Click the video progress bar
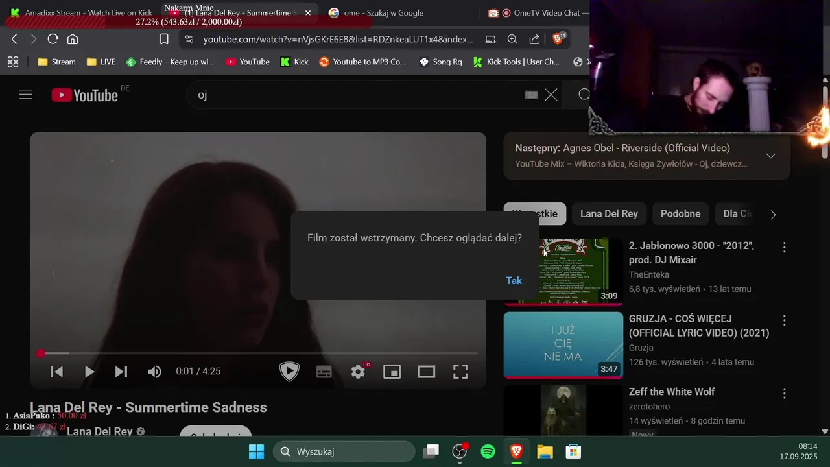This screenshot has width=830, height=467. click(258, 353)
